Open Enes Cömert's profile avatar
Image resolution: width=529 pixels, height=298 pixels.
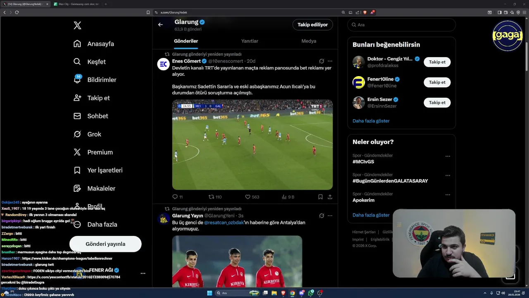click(x=164, y=64)
